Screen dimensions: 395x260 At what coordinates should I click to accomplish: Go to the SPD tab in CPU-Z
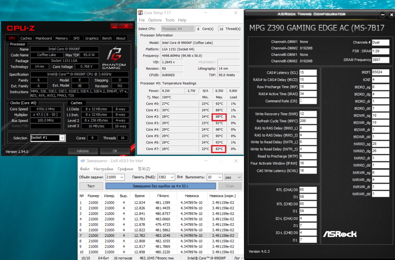tap(76, 38)
